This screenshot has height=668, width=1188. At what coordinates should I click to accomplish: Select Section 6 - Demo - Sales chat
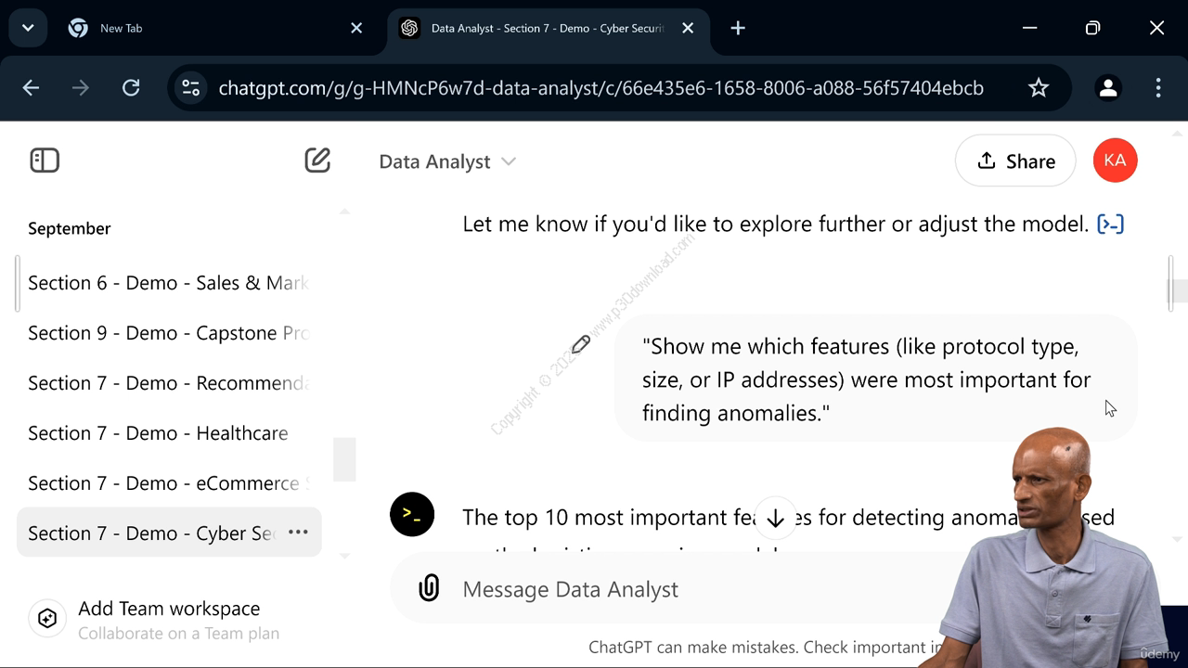point(169,283)
